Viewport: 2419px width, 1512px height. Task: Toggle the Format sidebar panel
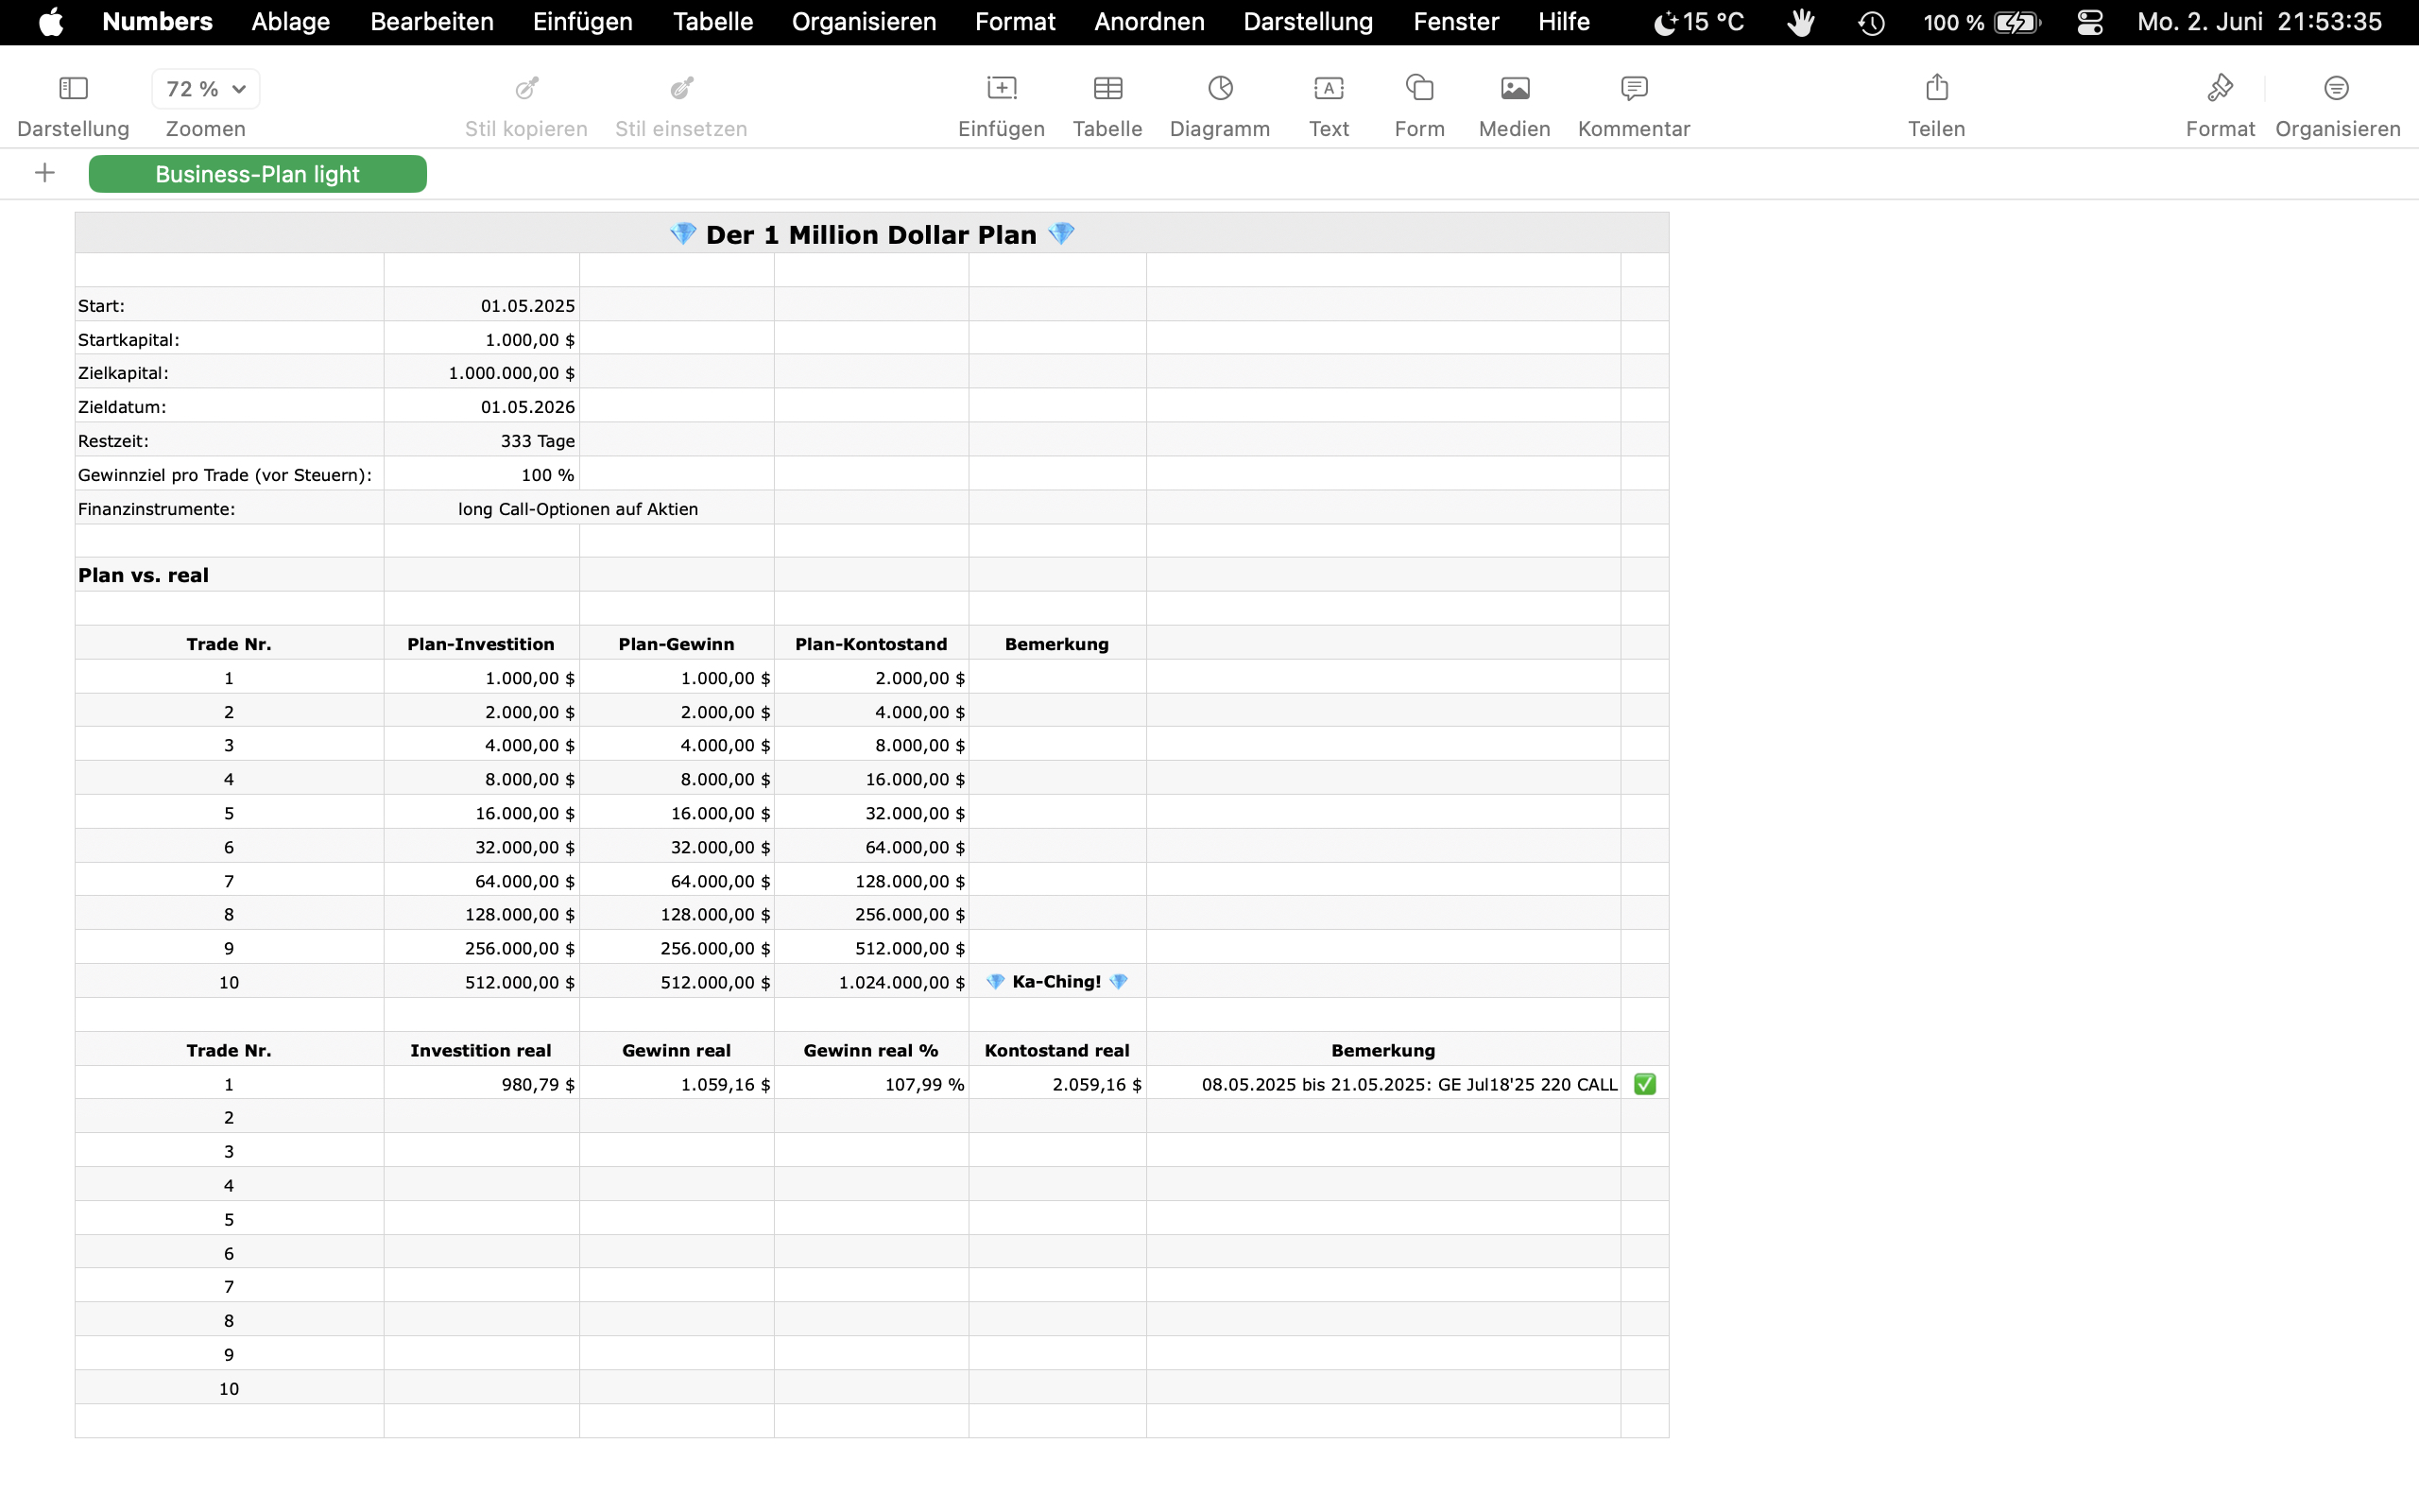(2220, 89)
